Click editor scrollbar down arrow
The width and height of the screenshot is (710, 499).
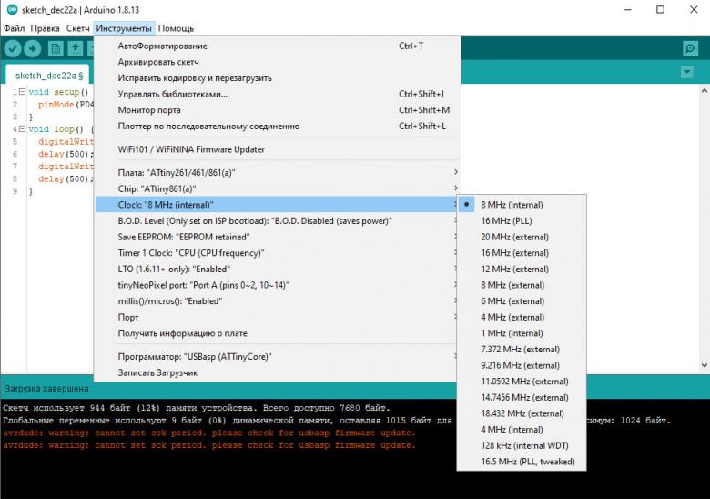click(705, 365)
